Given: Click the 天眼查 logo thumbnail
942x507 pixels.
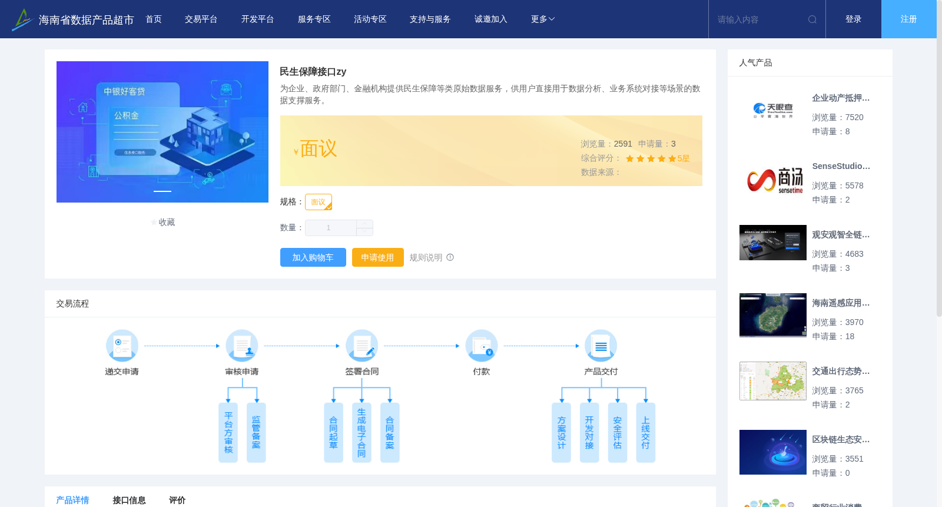Looking at the screenshot, I should [773, 111].
